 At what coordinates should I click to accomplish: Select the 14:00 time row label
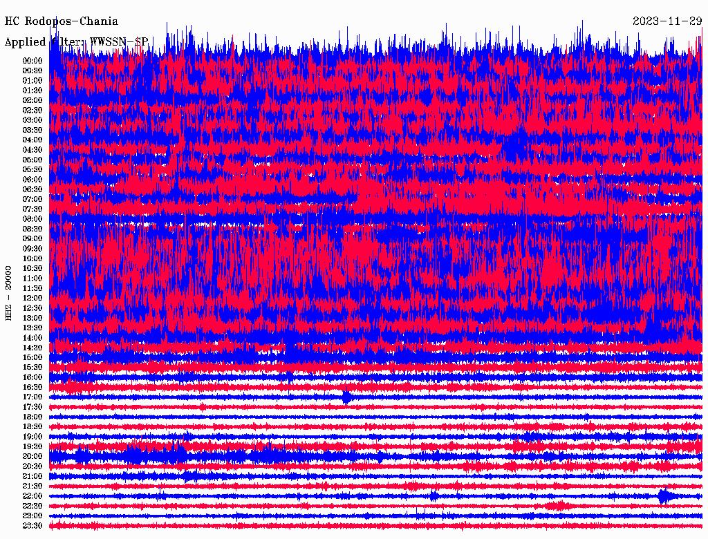32,338
